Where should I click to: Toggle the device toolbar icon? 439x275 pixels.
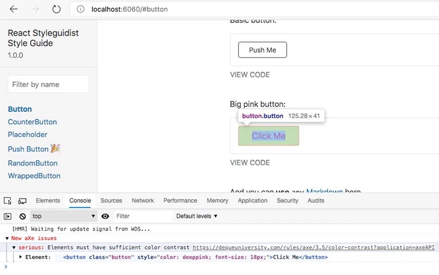(x=22, y=201)
